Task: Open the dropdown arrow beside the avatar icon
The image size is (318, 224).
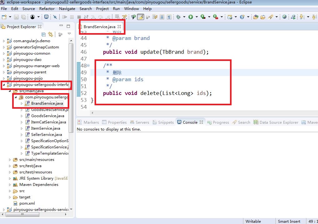Action: pyautogui.click(x=38, y=17)
